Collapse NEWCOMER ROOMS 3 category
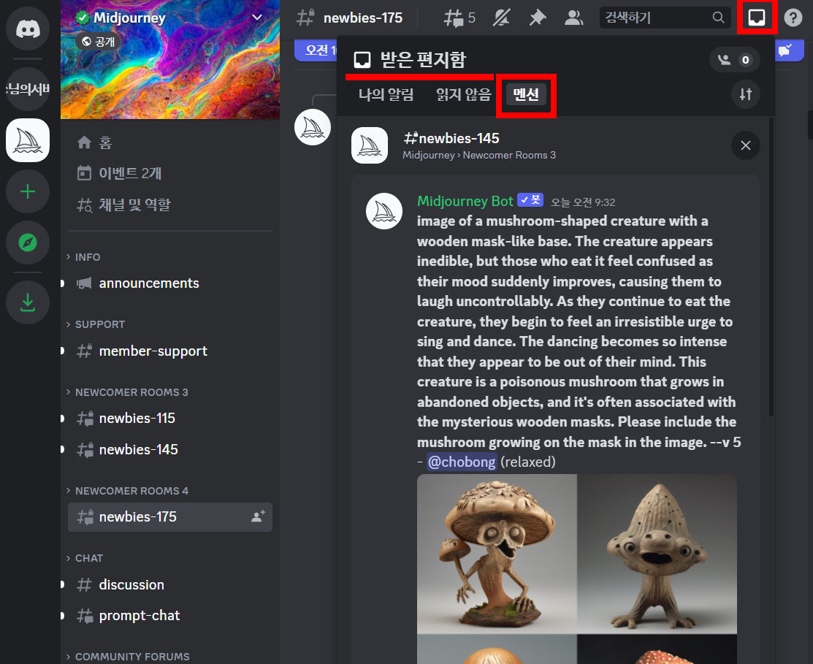The width and height of the screenshot is (813, 664). tap(128, 392)
